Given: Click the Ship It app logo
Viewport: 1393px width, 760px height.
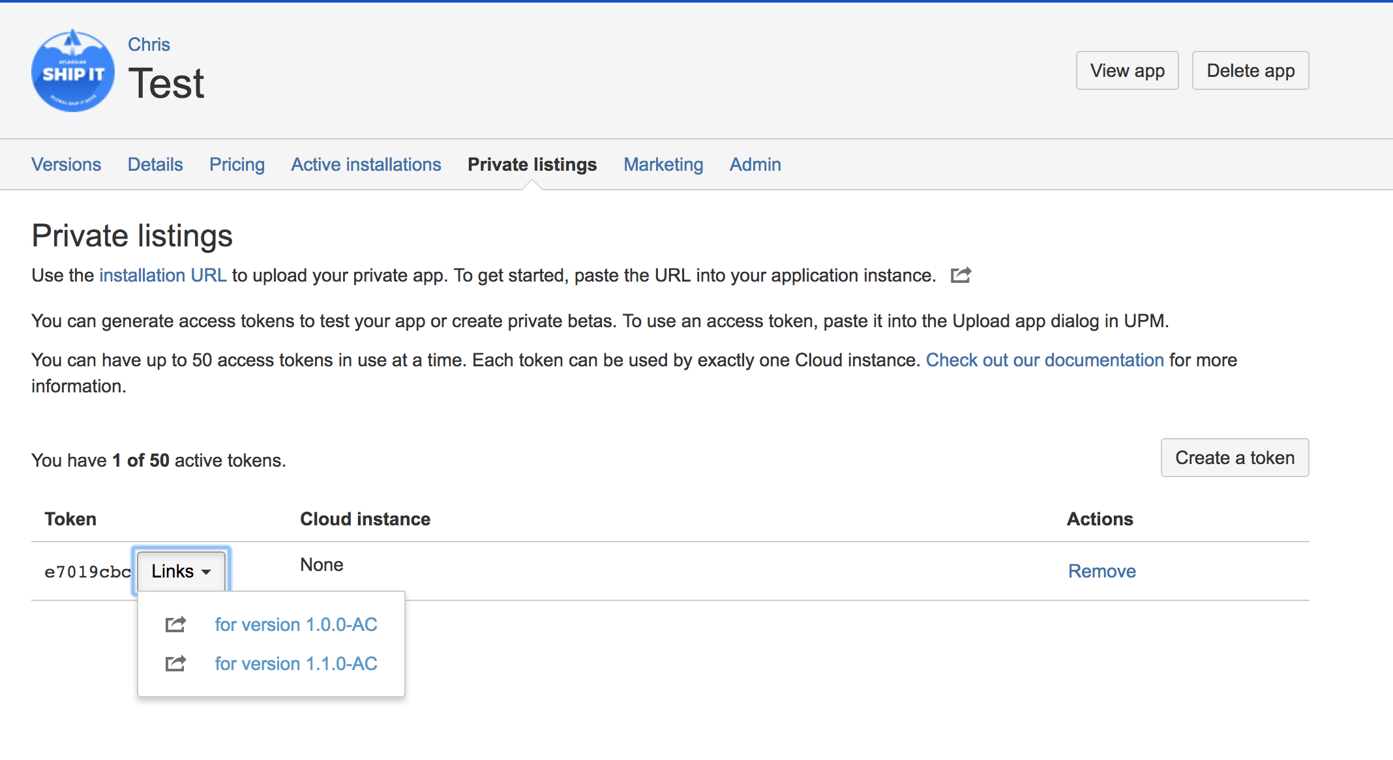Looking at the screenshot, I should pos(73,71).
